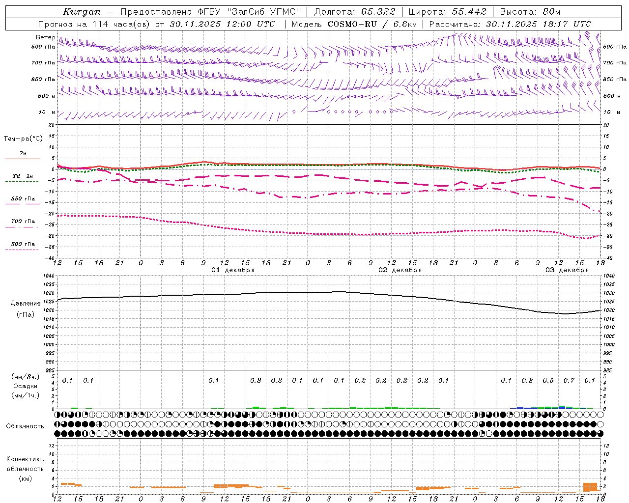Click the "Конвективн." convective cloud label
This screenshot has width=629, height=503.
(25, 459)
